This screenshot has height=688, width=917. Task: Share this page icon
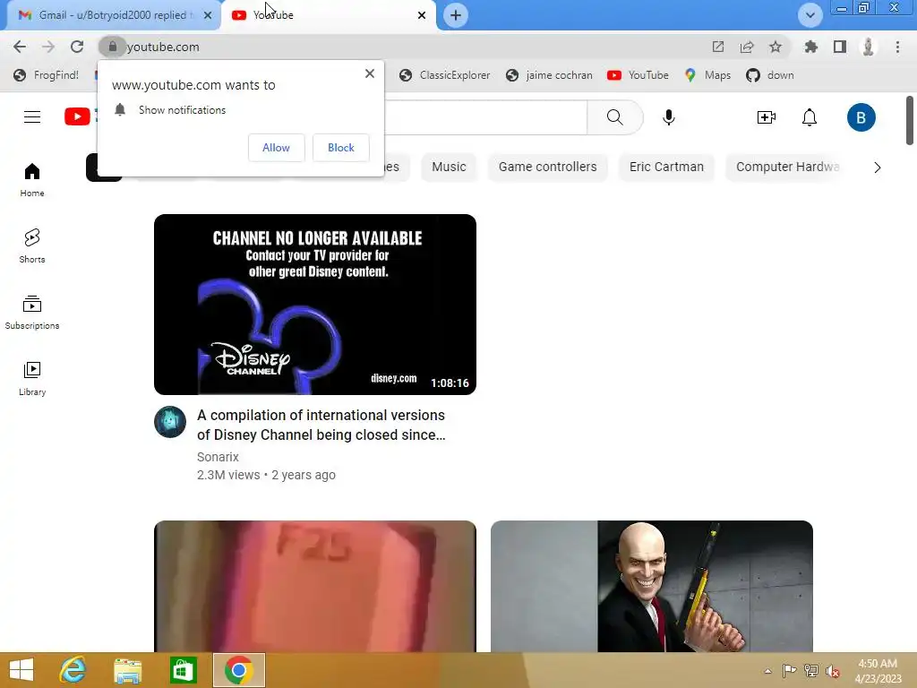pyautogui.click(x=746, y=47)
